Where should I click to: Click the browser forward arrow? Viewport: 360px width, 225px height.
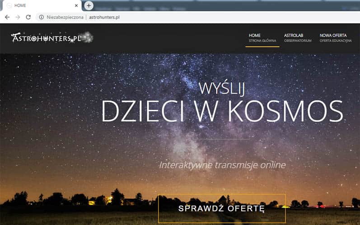[18, 17]
